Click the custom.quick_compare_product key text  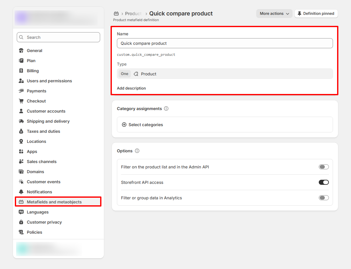[146, 55]
